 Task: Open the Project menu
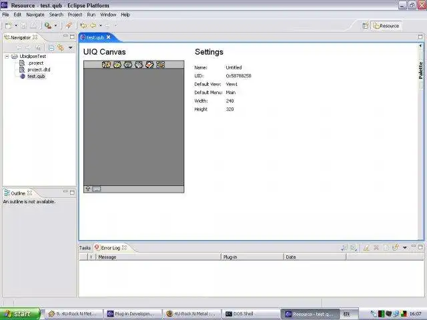pyautogui.click(x=75, y=15)
